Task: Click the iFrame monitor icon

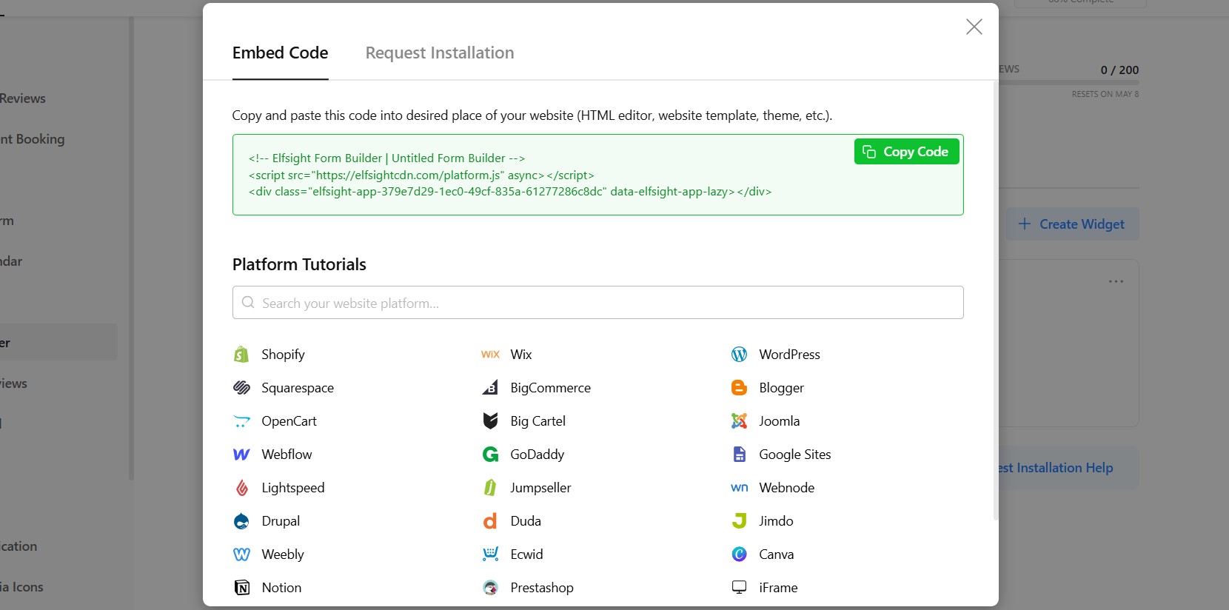Action: coord(739,588)
